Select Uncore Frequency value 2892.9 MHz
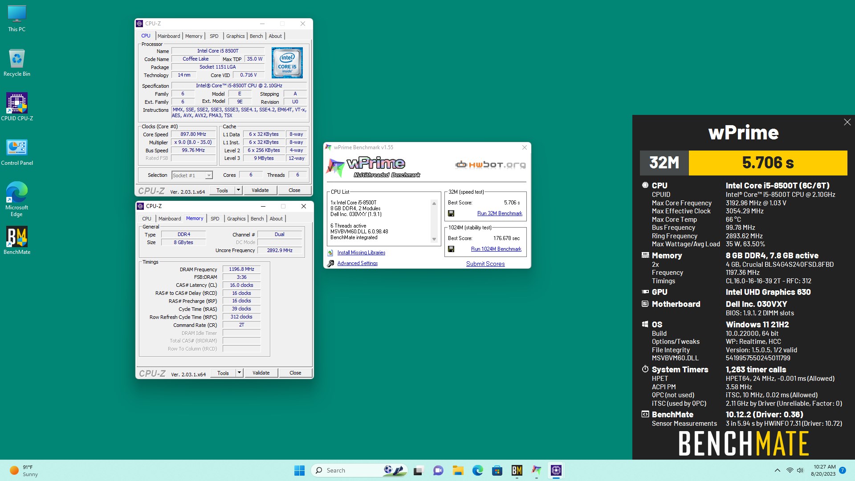Screen dimensions: 855x481 click(280, 251)
